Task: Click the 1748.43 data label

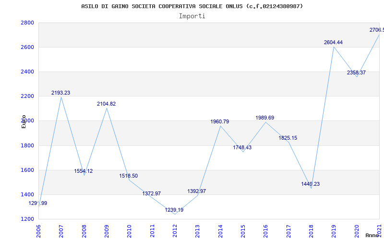Action: pos(242,147)
